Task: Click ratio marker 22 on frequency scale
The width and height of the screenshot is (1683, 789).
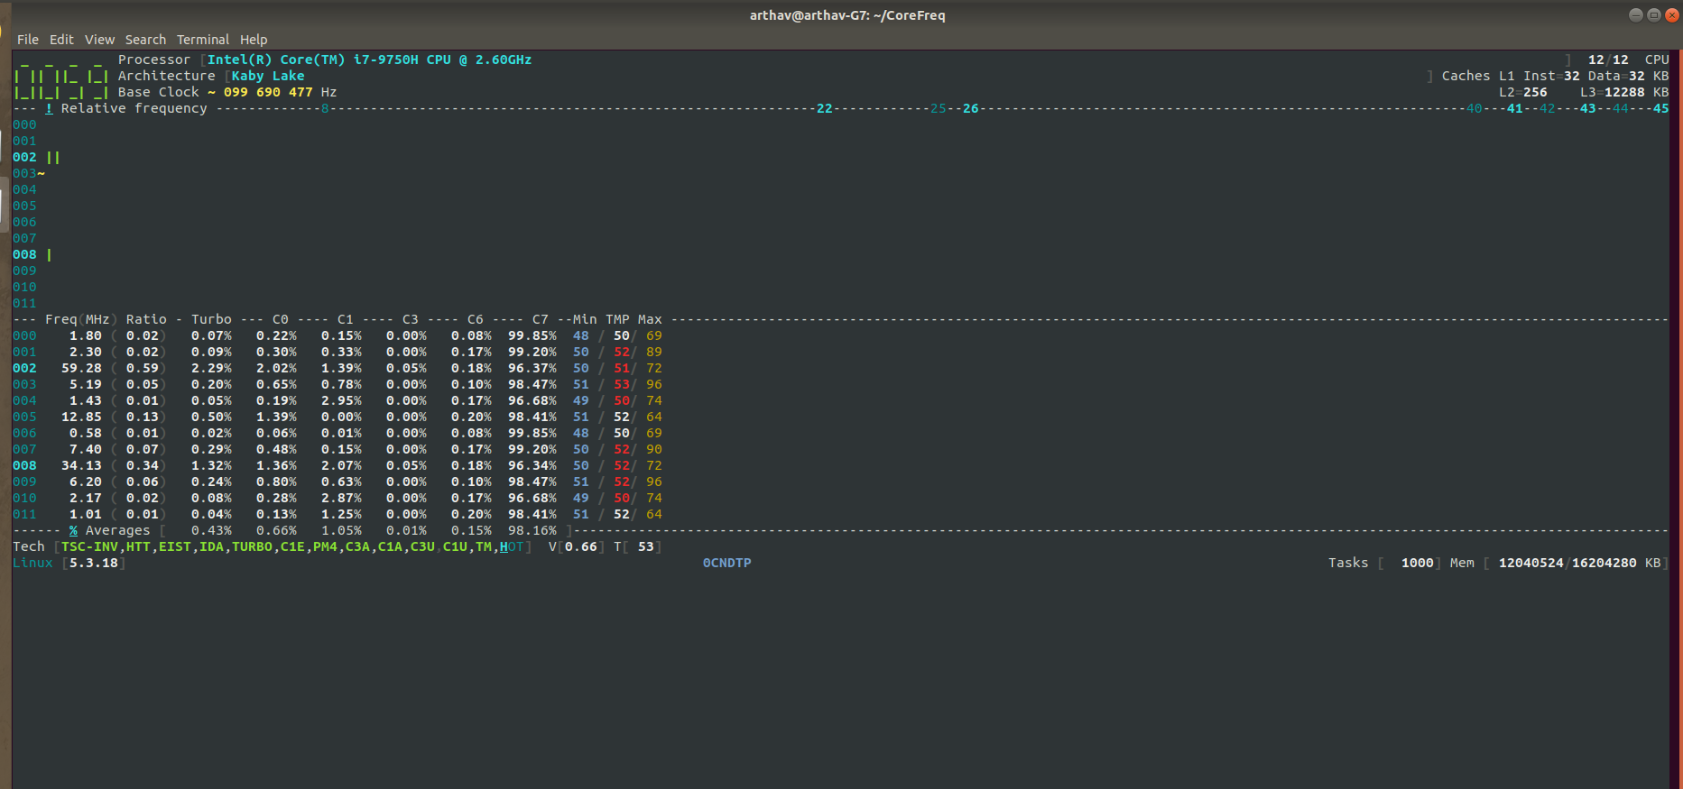Action: pos(825,108)
